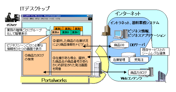176x92 pixels.
Task: Click the イントラネット、基幹業務システム label
Action: click(x=135, y=23)
